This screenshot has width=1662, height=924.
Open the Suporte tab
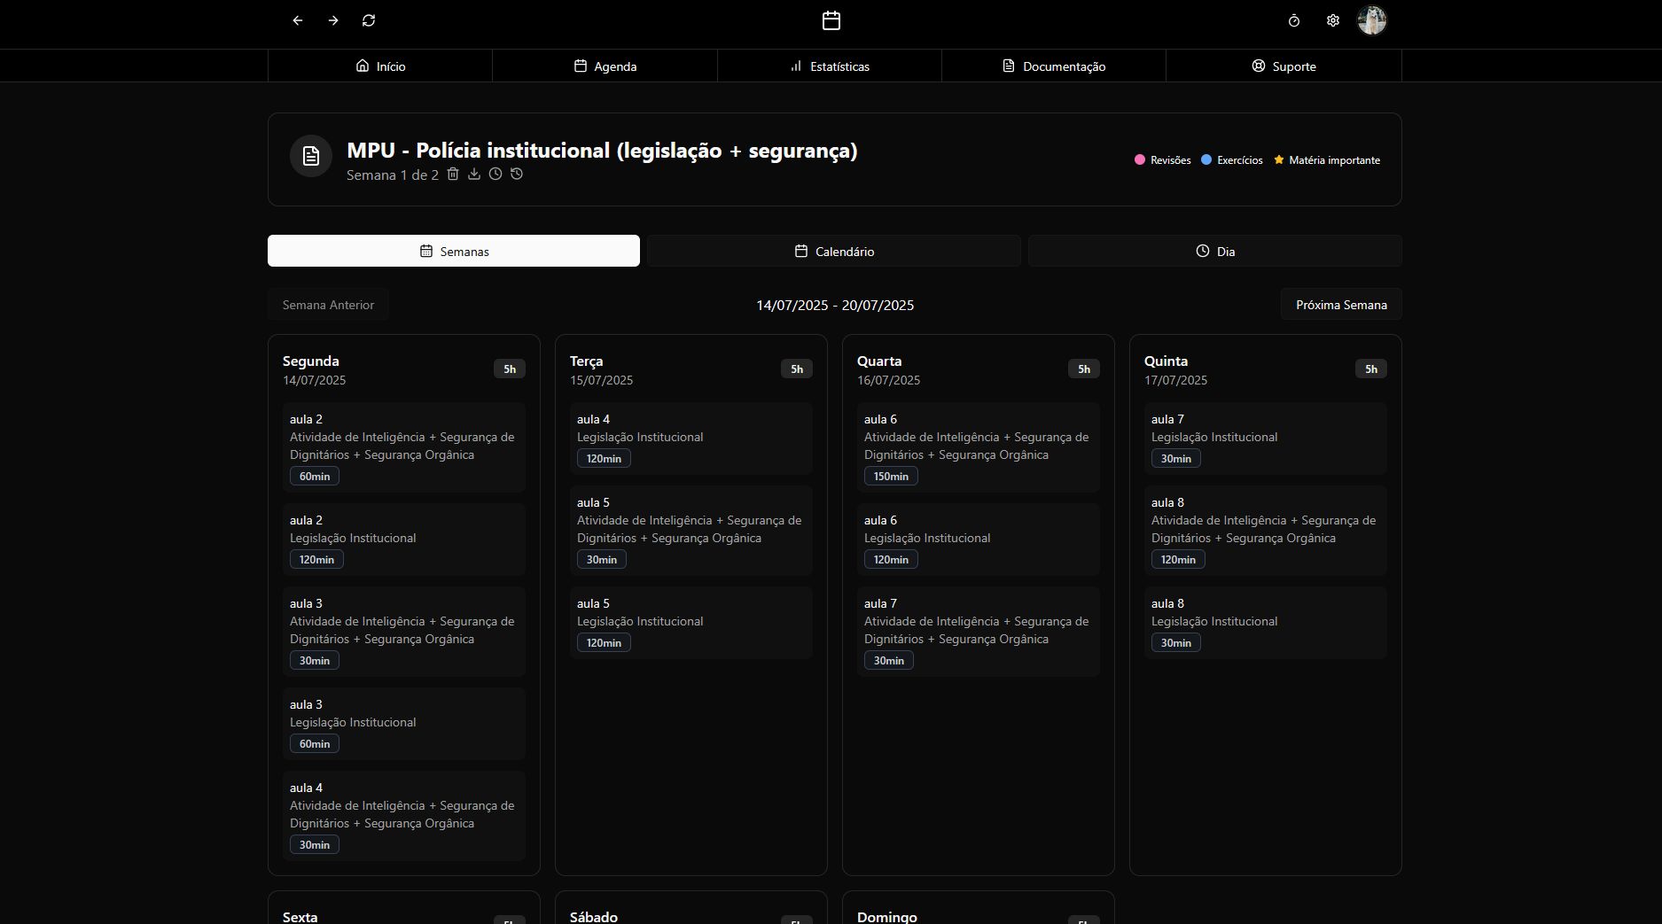[1284, 66]
